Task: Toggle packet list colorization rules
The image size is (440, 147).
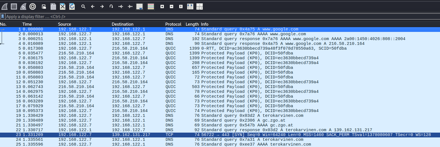Action: pyautogui.click(x=151, y=6)
